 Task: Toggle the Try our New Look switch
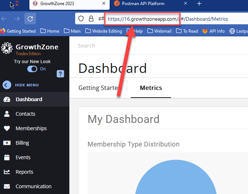32,69
